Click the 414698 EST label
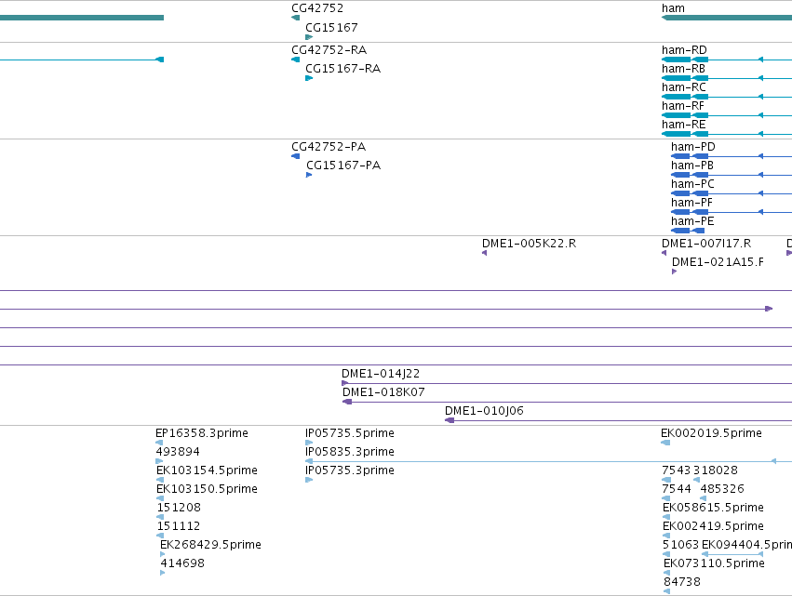The width and height of the screenshot is (792, 596). pyautogui.click(x=182, y=564)
